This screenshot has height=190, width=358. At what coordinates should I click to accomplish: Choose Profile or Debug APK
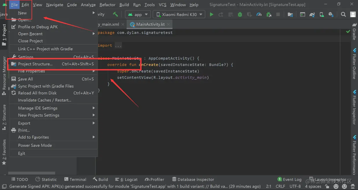[53, 27]
